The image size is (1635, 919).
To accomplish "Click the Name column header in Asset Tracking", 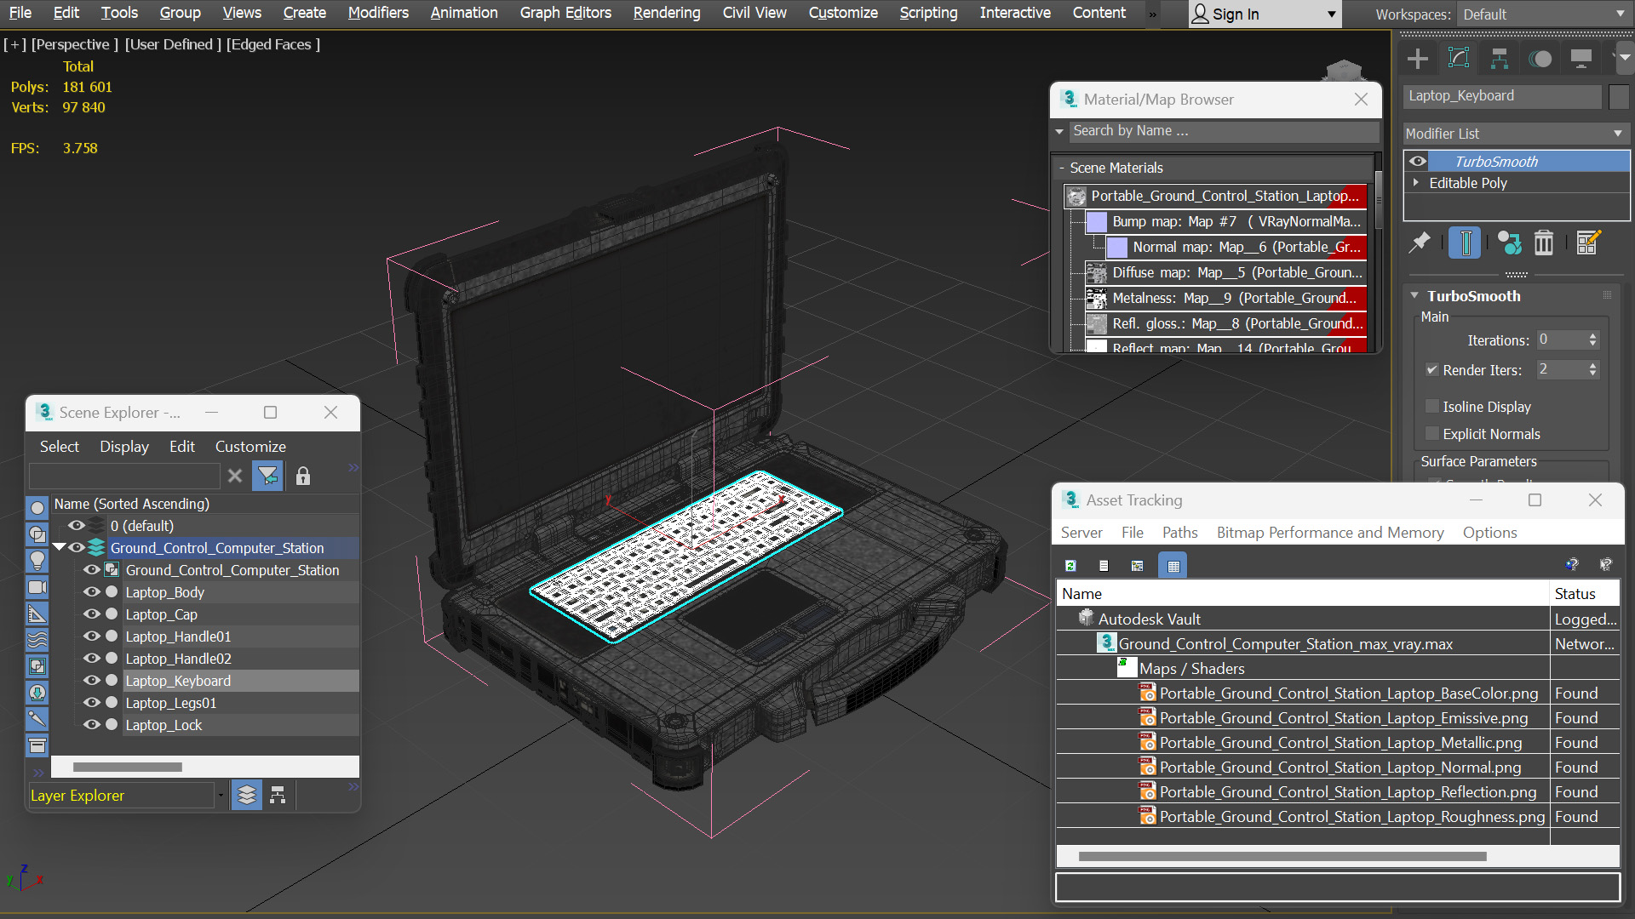I will coord(1303,594).
